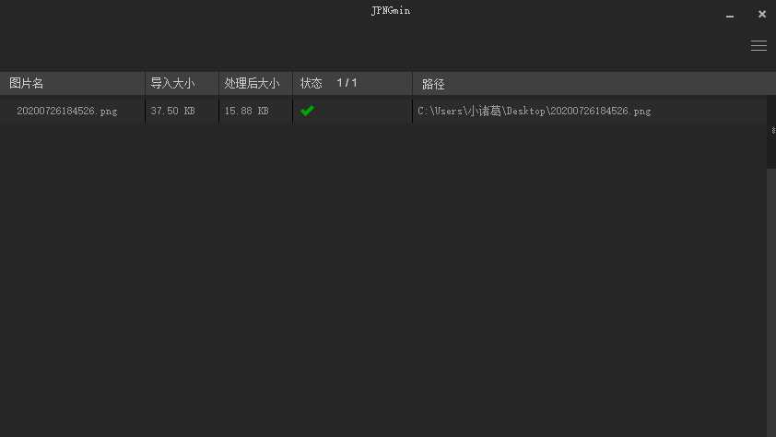Viewport: 776px width, 437px height.
Task: Click the scrollbar thumb at list top
Action: pyautogui.click(x=771, y=131)
